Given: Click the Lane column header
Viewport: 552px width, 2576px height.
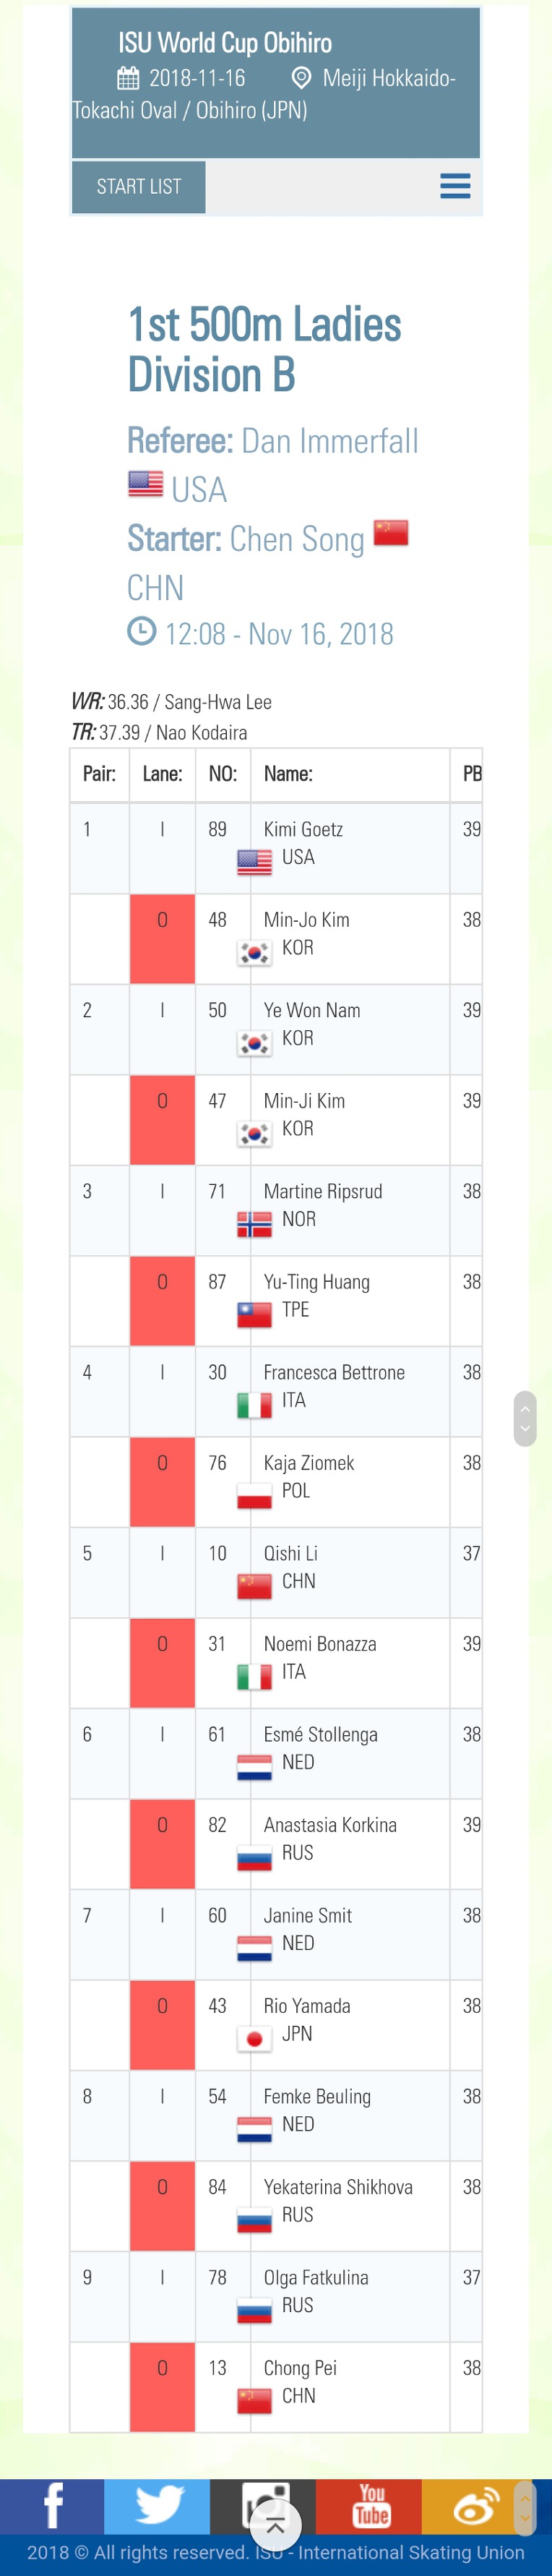Looking at the screenshot, I should click(162, 774).
